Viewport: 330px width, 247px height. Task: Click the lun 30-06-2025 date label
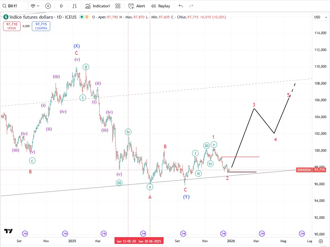pos(150,241)
